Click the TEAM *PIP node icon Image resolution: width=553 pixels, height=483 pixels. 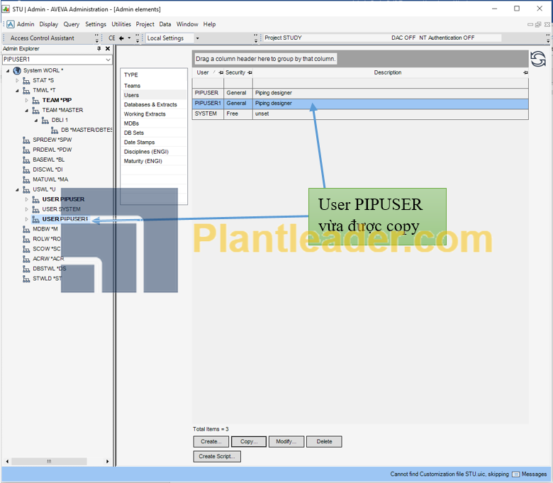(35, 101)
